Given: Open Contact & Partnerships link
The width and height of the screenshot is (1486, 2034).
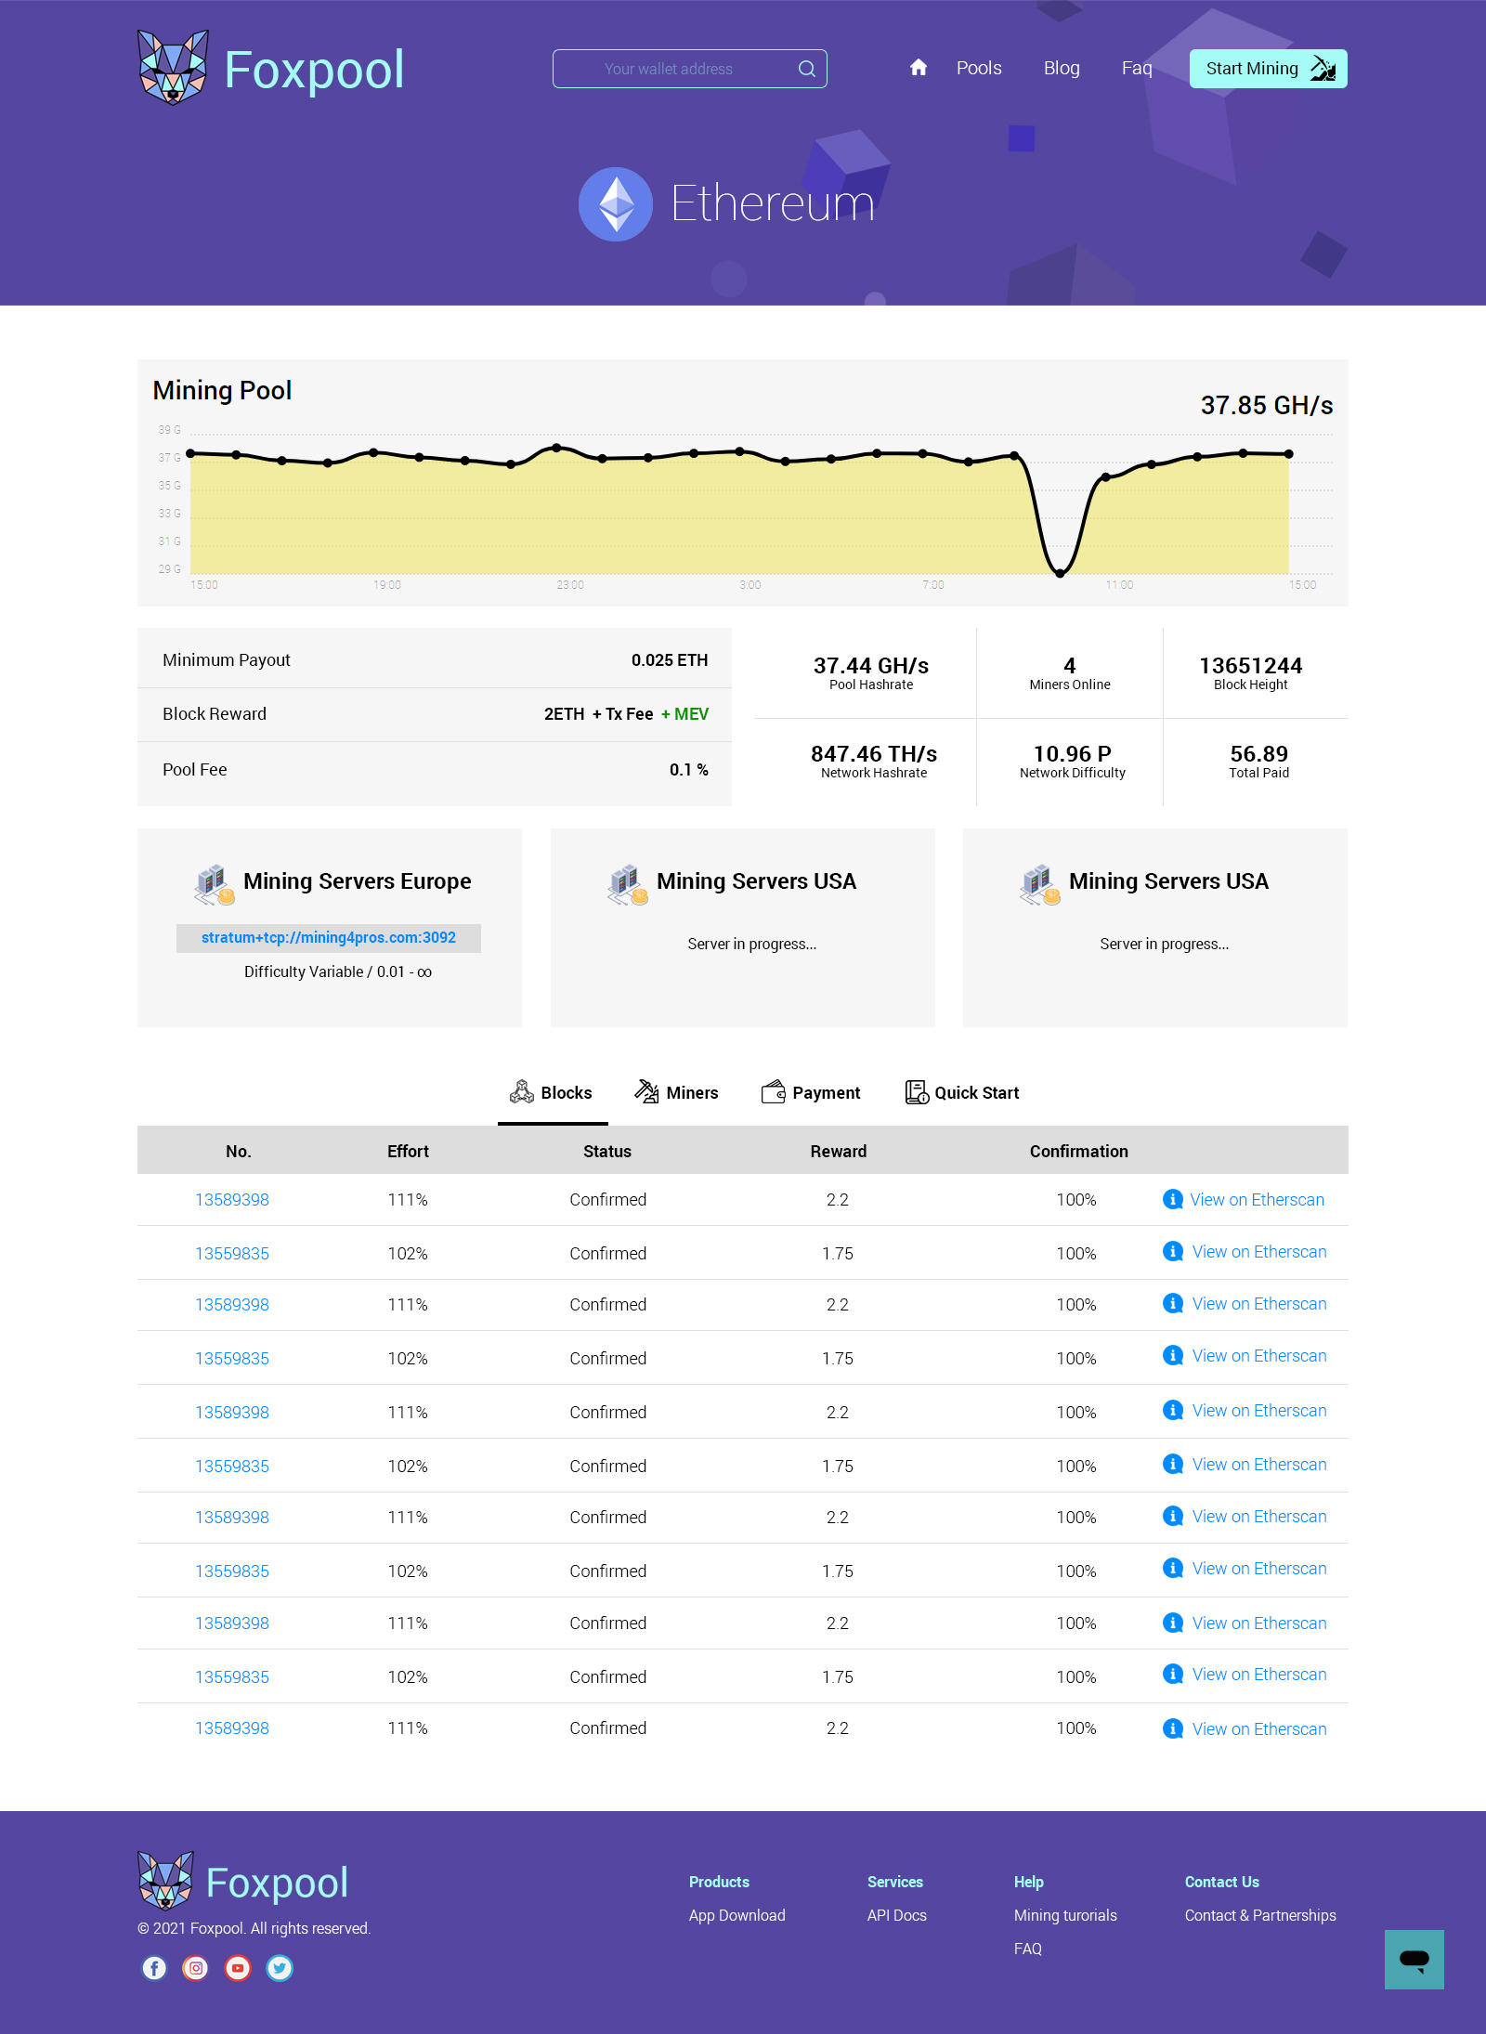Looking at the screenshot, I should click(1260, 1915).
